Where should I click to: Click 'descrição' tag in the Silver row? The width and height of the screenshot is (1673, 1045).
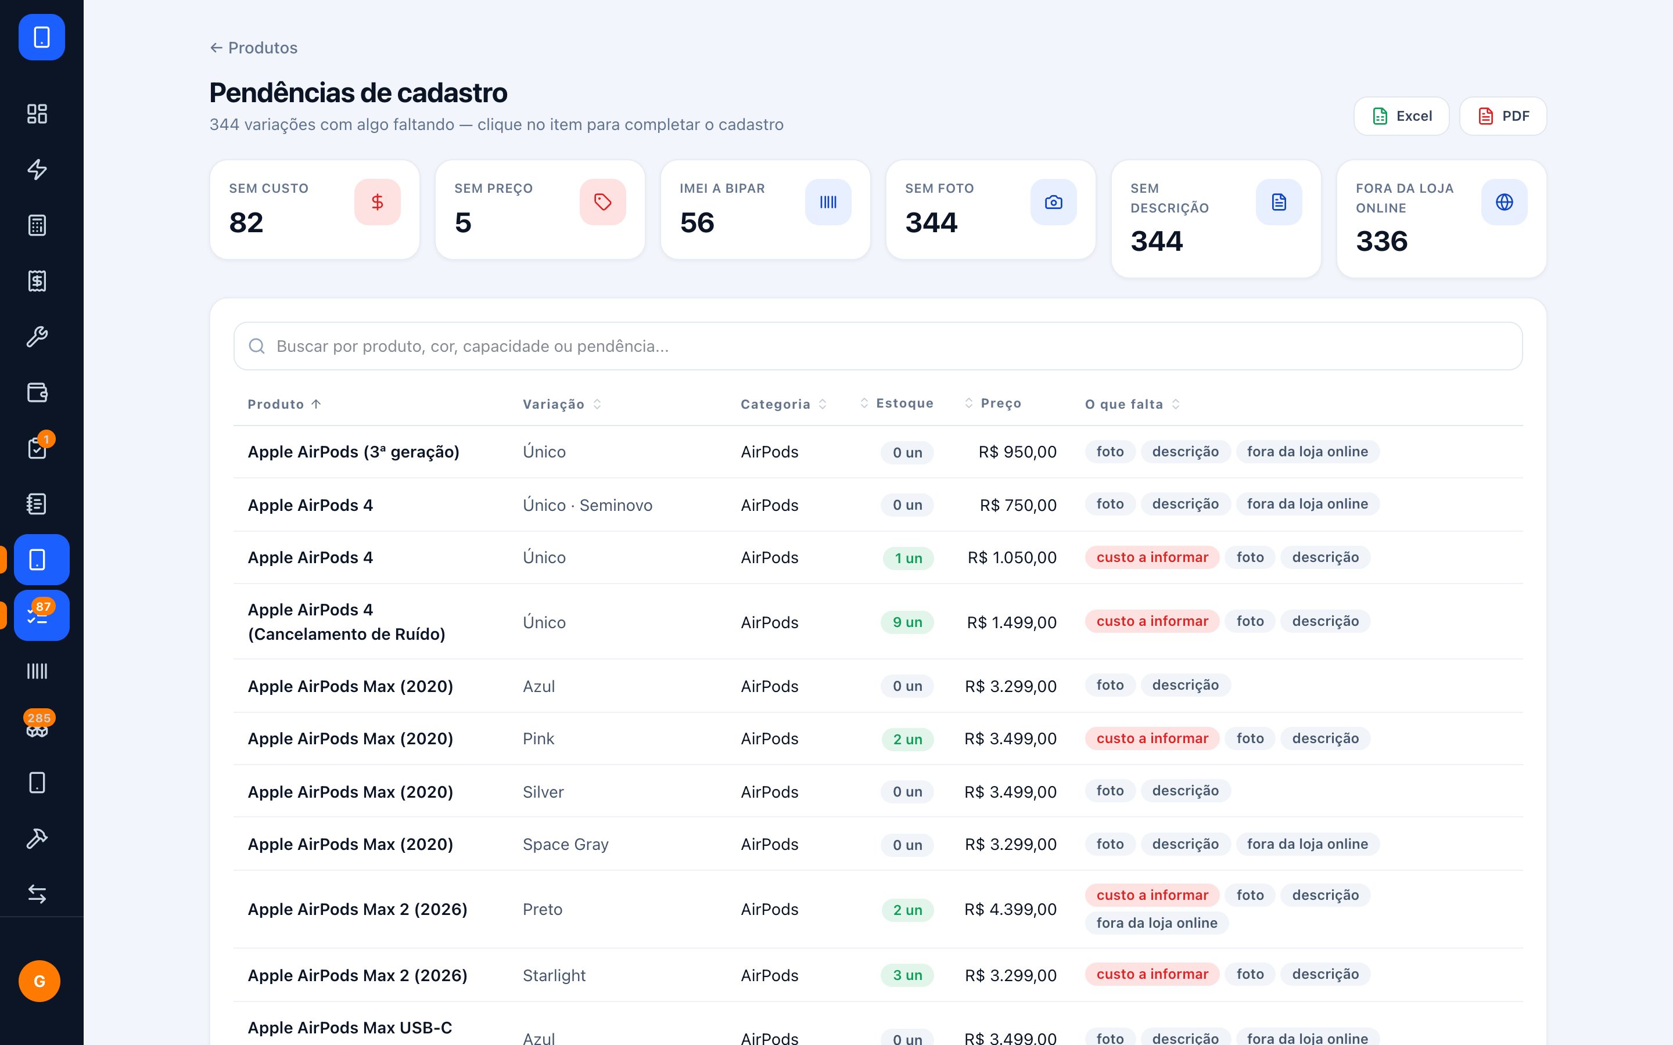click(x=1186, y=791)
